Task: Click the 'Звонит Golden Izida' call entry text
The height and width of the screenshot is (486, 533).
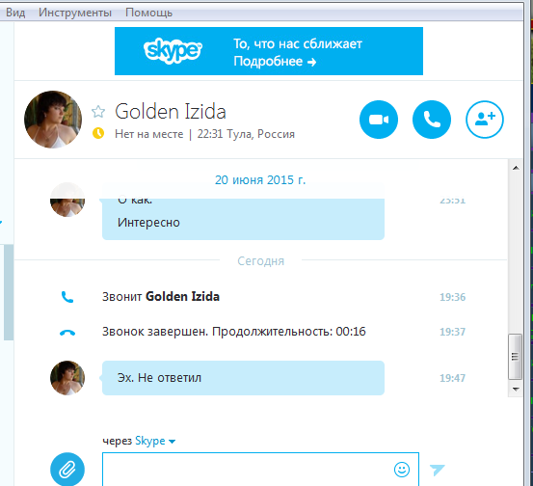Action: tap(161, 297)
